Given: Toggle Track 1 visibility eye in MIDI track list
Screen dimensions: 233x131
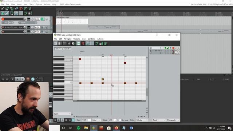Looking at the screenshot, I should click(x=171, y=48).
